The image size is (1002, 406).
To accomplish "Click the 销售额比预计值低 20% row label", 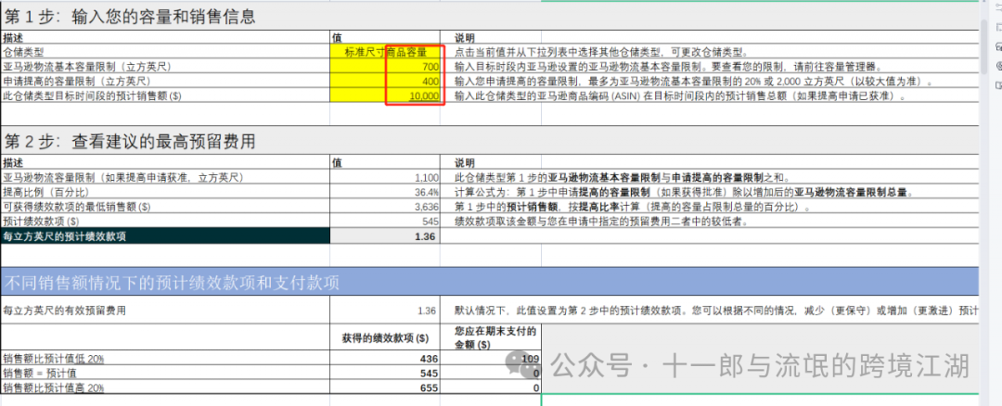I will 54,359.
